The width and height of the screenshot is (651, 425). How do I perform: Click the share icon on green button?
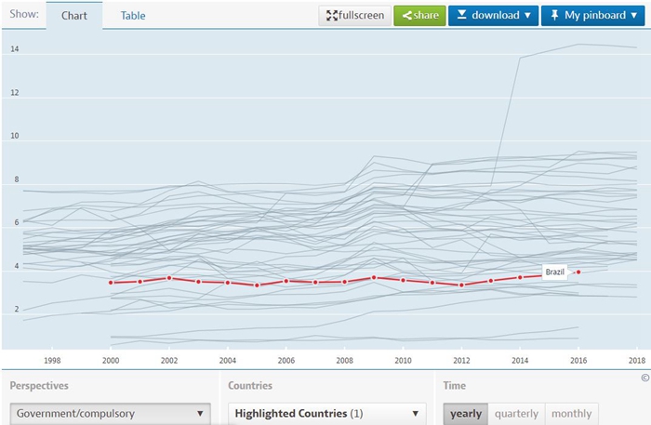(x=405, y=16)
